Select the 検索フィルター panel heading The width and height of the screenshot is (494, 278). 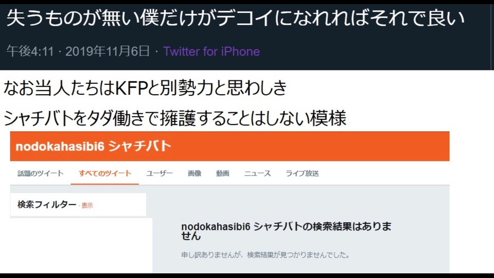tap(47, 204)
